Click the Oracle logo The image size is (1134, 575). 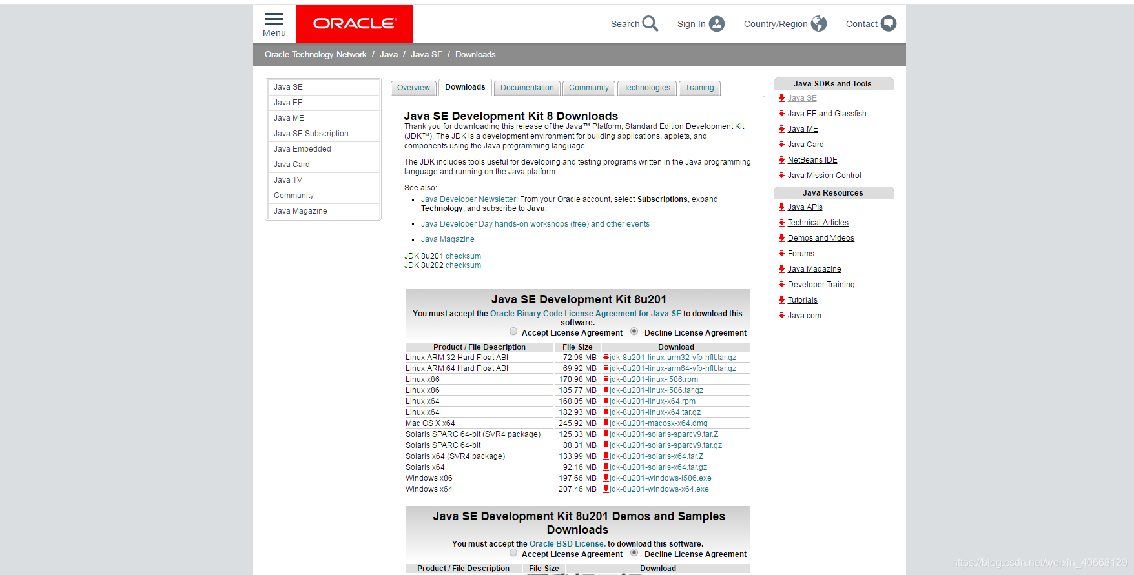click(x=355, y=24)
